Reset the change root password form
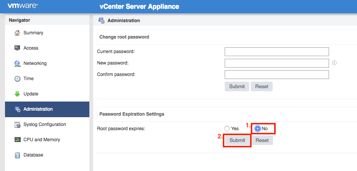The image size is (357, 171). click(262, 87)
